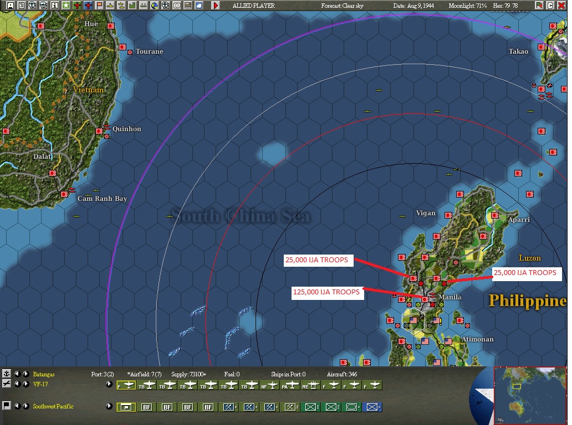The image size is (572, 425).
Task: Select the blue-background infantry unit icon
Action: click(x=372, y=407)
